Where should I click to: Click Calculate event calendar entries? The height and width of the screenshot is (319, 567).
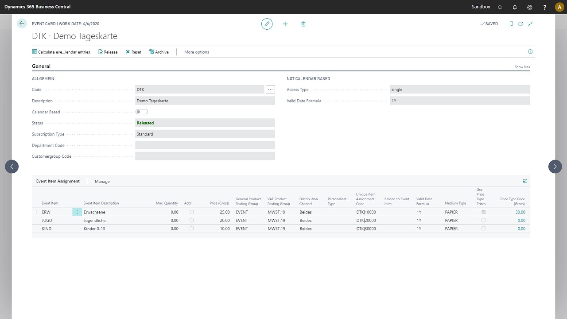coord(61,52)
